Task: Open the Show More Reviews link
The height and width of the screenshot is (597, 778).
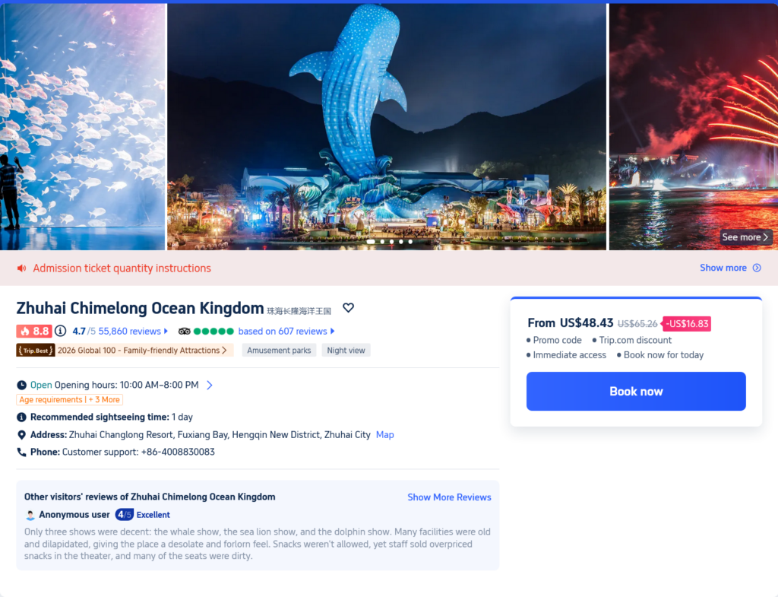Action: click(x=449, y=497)
